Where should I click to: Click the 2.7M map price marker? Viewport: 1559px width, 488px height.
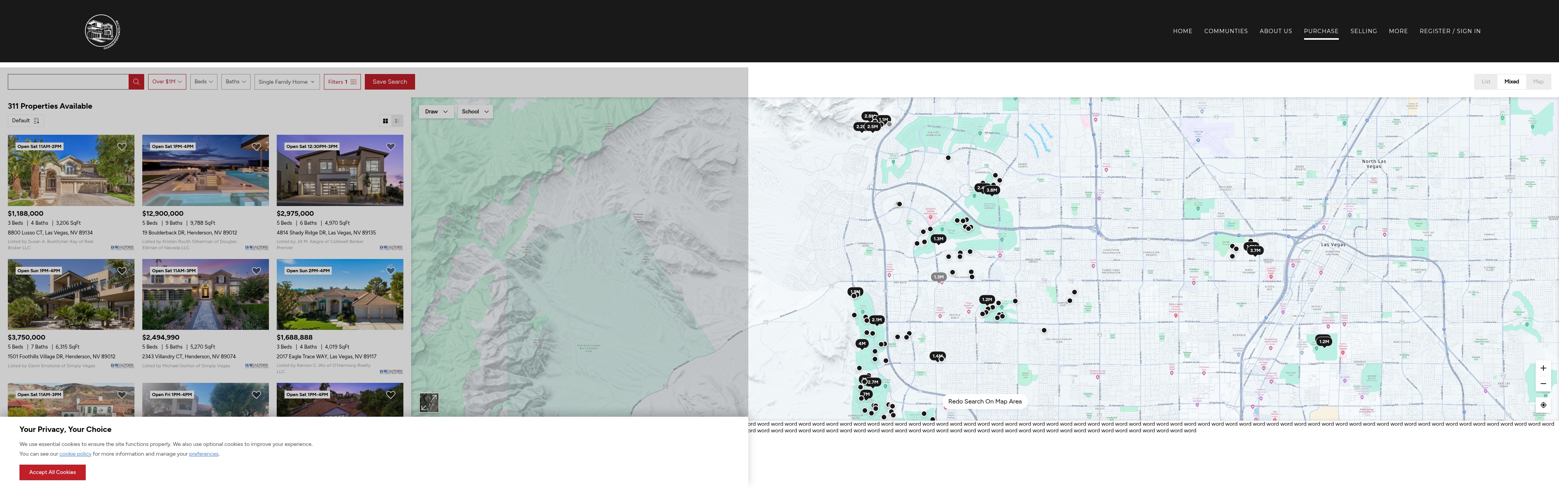[873, 382]
